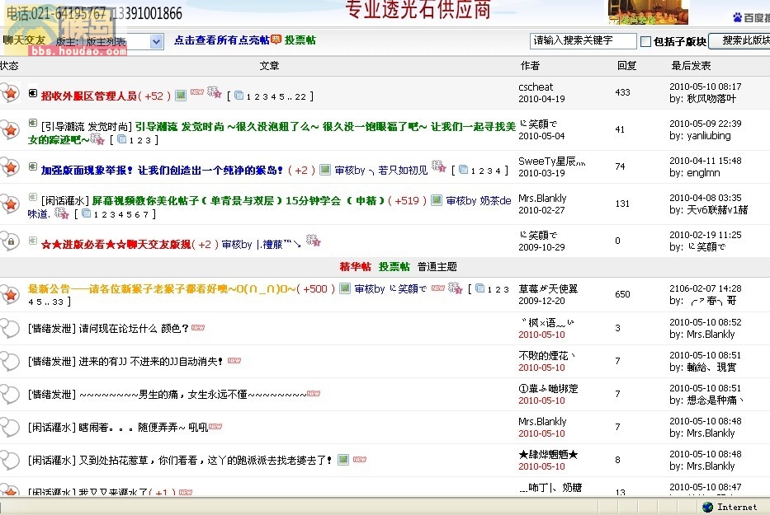The image size is (770, 515).
Task: Switch to the 投票帖 filter below pinned threads
Action: pyautogui.click(x=394, y=266)
